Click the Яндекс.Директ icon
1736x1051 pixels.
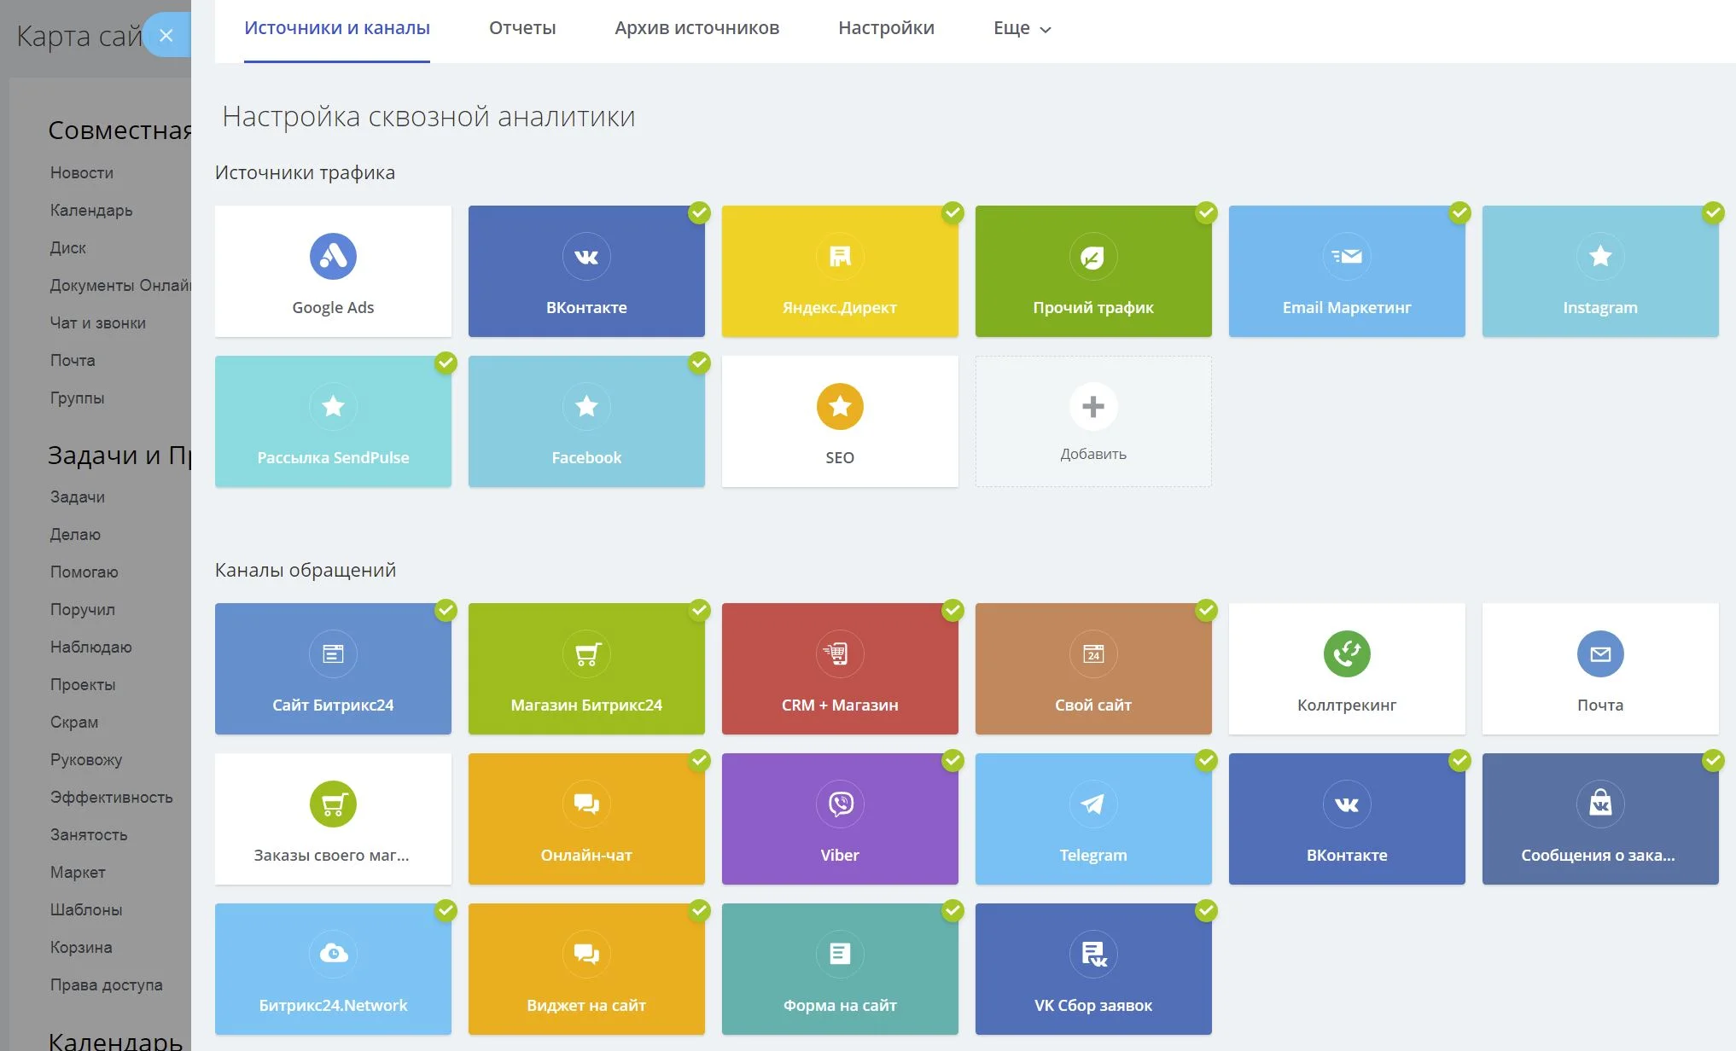pyautogui.click(x=840, y=256)
